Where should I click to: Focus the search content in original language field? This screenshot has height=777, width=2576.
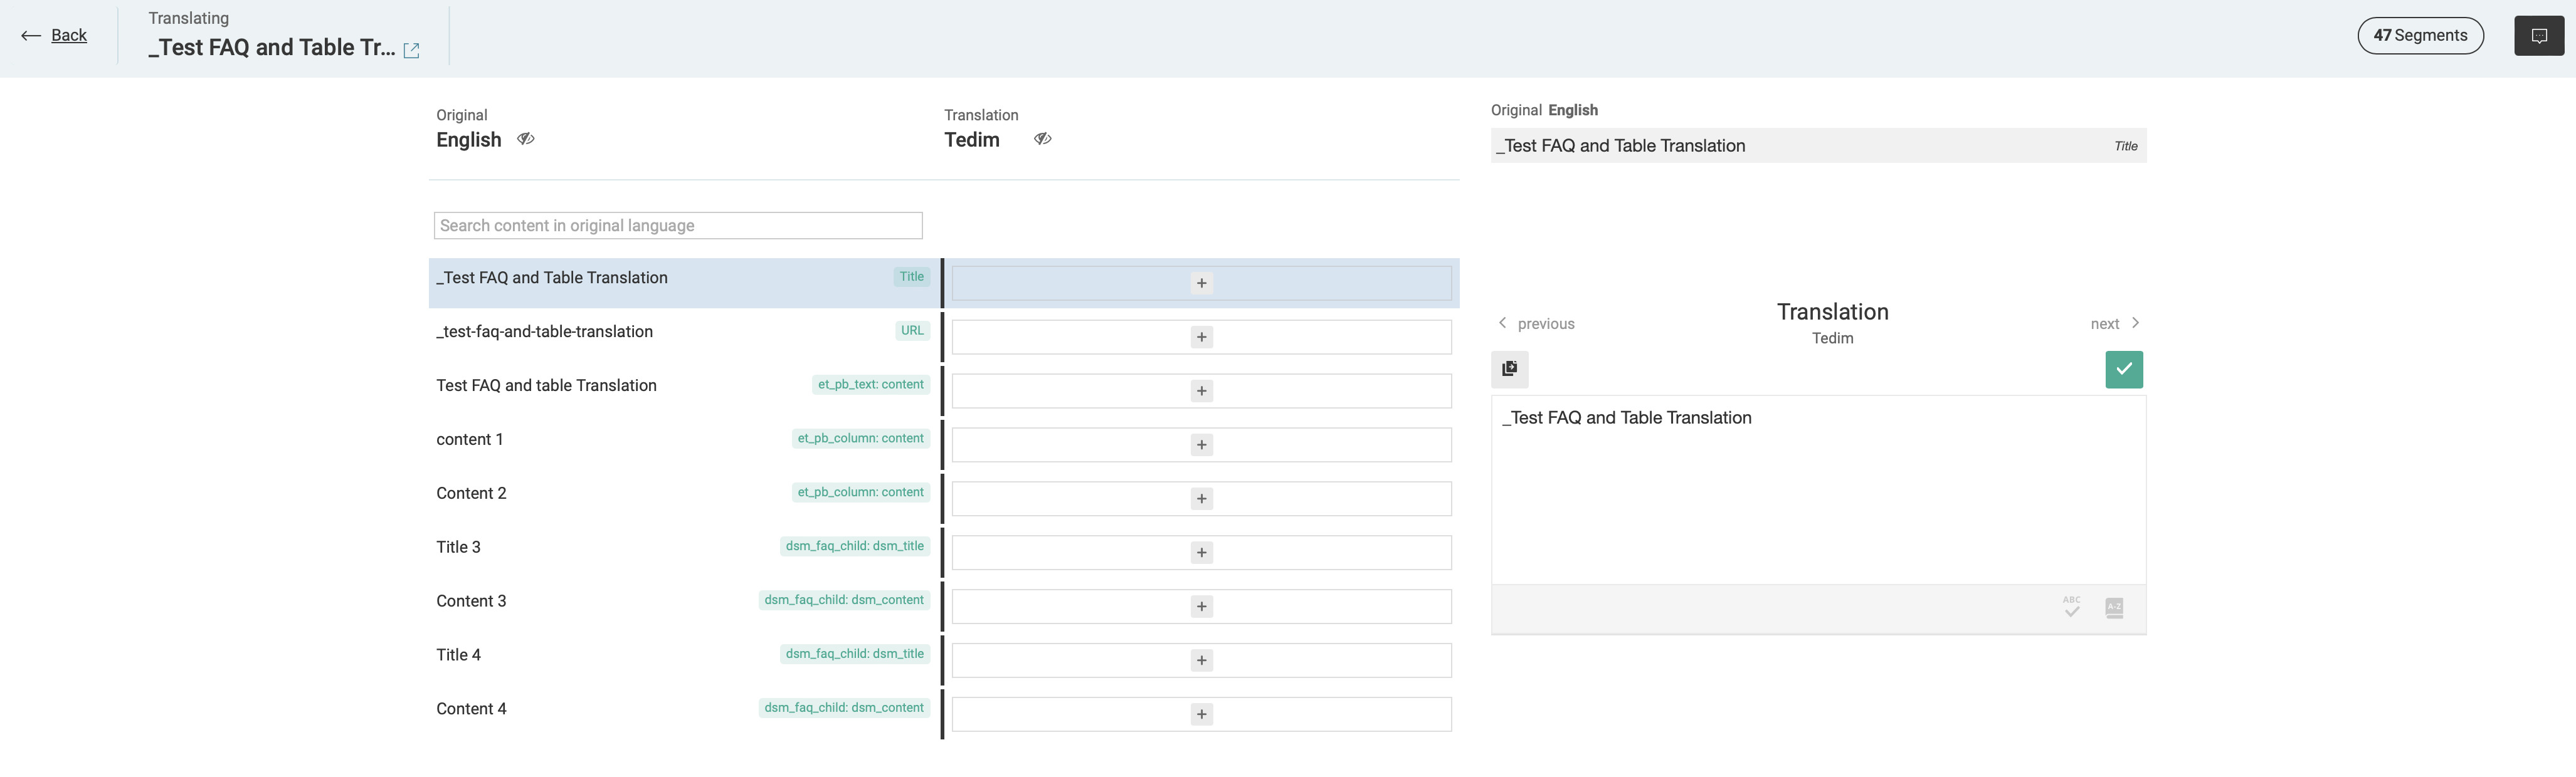pyautogui.click(x=678, y=226)
